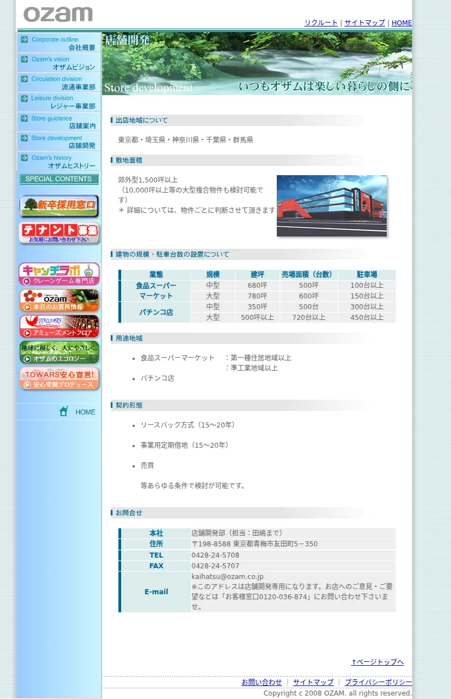This screenshot has height=699, width=451.
Task: Open Ozam's history オザムヒストリー menu item
Action: pos(59,162)
